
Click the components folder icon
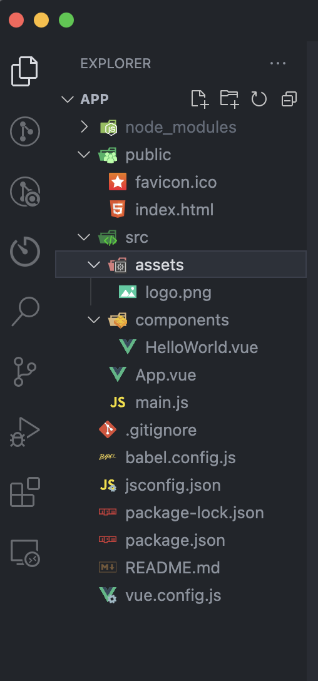(118, 320)
